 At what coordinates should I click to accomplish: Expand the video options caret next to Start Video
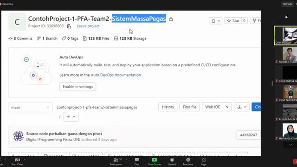(25, 160)
